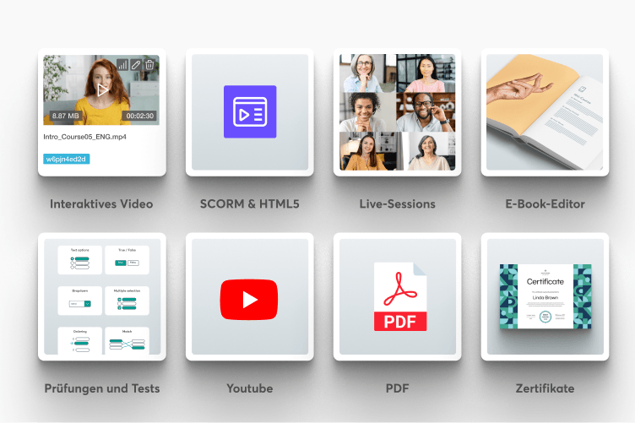Select the bearded man with headset in call
Screen dimensions: 635x423
[x=426, y=112]
